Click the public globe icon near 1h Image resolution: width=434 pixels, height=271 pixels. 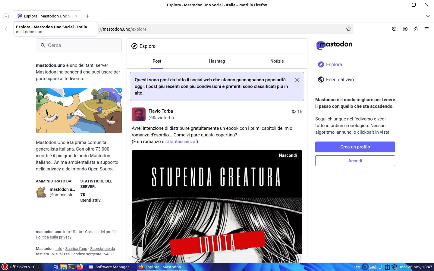[294, 111]
